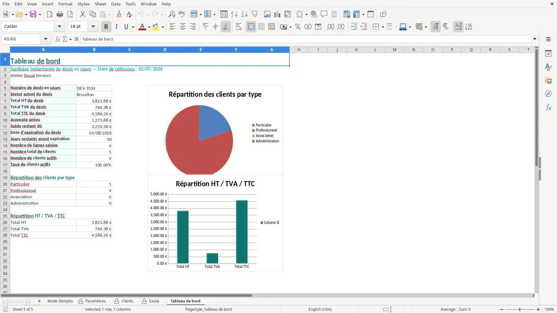Adjust the zoom slider in status bar

pyautogui.click(x=520, y=309)
